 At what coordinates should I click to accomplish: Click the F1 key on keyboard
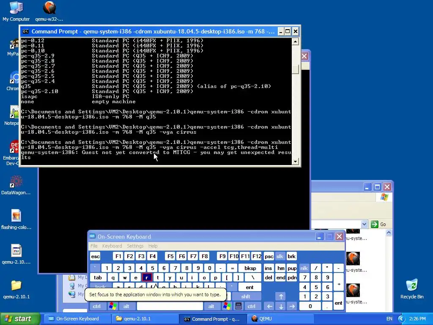[118, 256]
